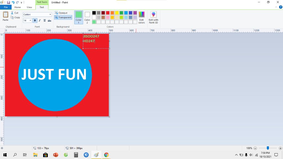The image size is (283, 159).
Task: Select the custom light green swatch
Action: (94, 22)
